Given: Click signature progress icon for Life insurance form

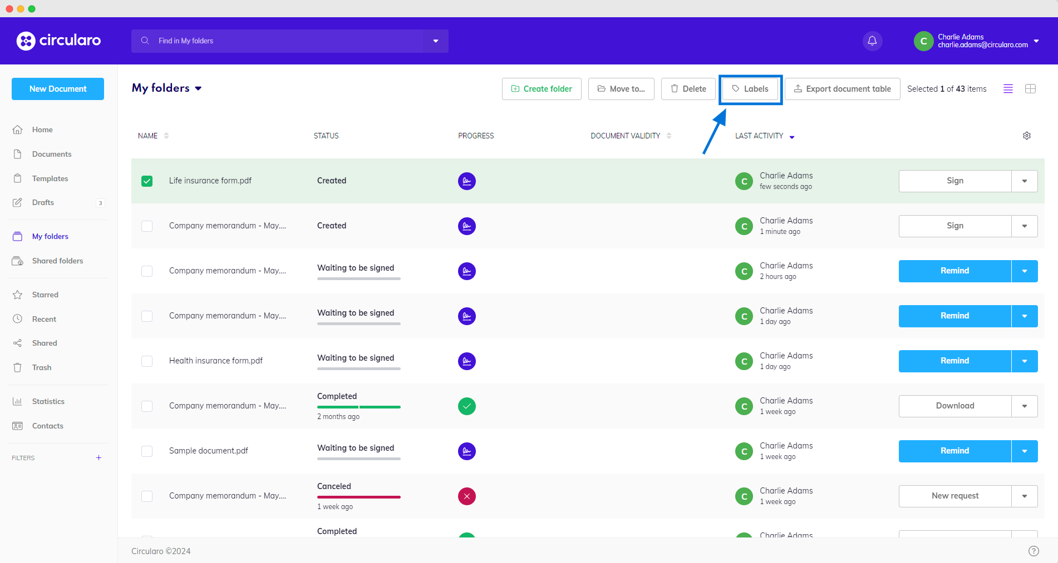Looking at the screenshot, I should 466,181.
